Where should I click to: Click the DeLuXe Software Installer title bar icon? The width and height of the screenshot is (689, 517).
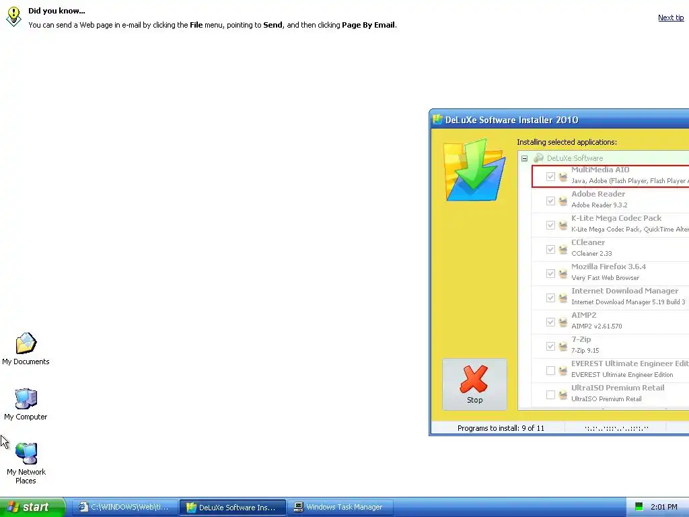(x=437, y=120)
